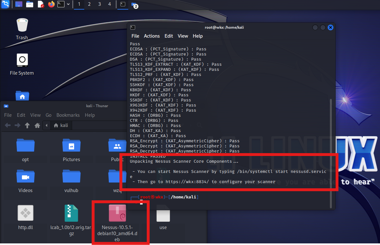
Task: Maximize the terminal window
Action: [x=323, y=27]
